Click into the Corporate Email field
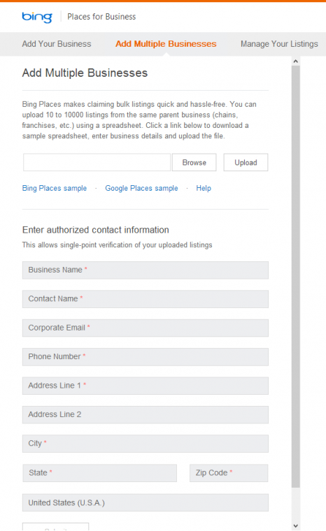This screenshot has height=531, width=326. point(146,328)
